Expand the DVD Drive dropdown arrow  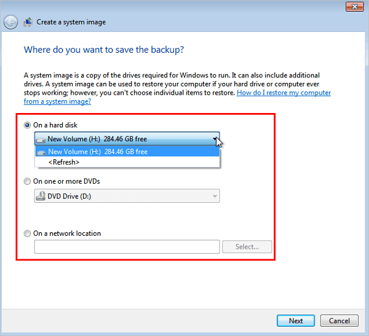(x=215, y=197)
